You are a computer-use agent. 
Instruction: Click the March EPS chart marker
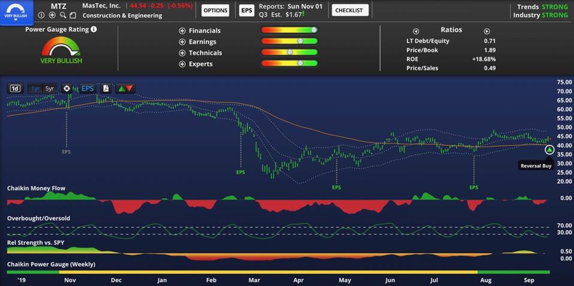(240, 172)
